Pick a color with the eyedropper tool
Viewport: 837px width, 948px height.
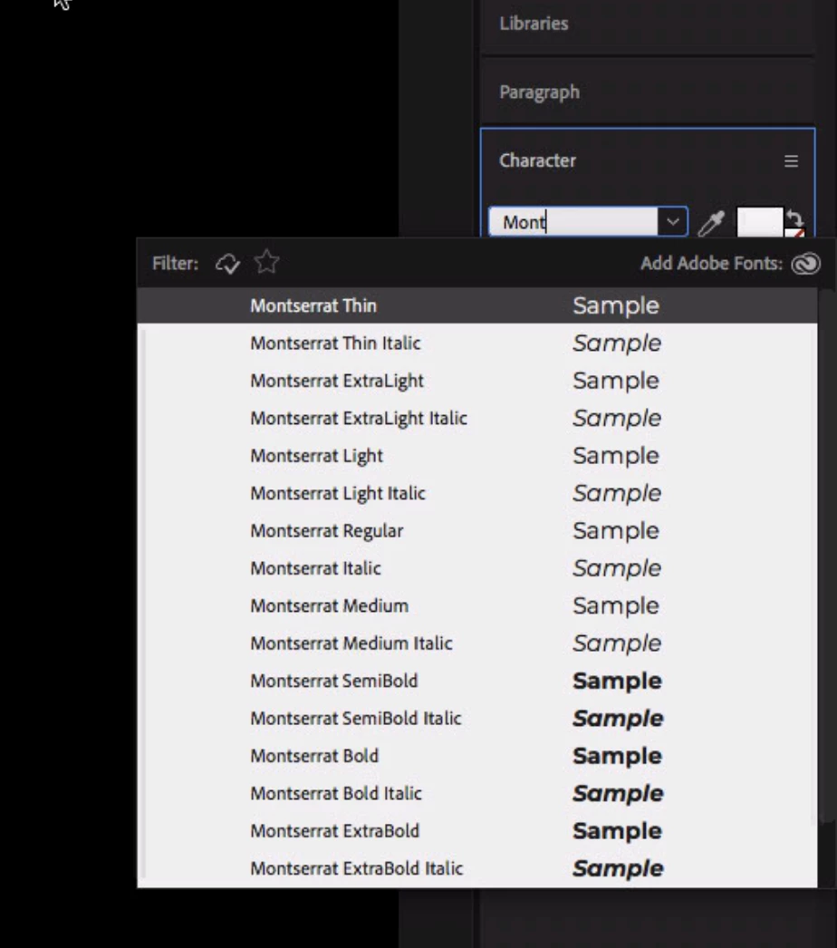[x=711, y=223]
